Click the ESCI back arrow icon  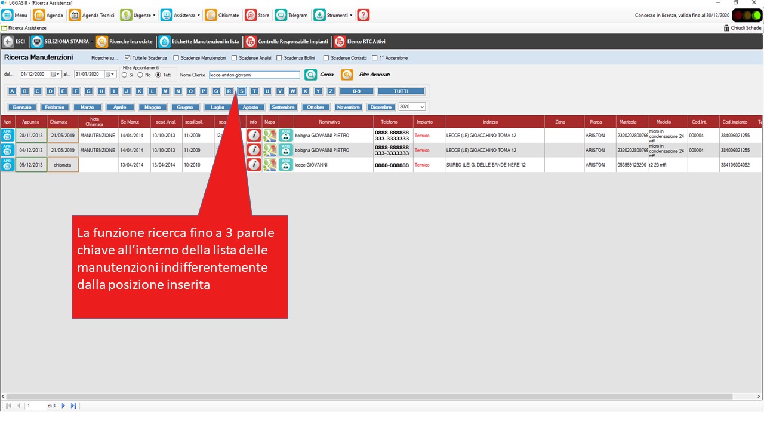point(8,42)
